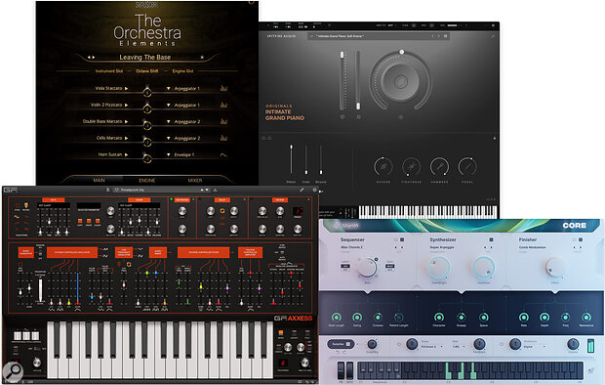605x385 pixels.
Task: Click the Character knob in Synthesizer section
Action: (439, 318)
